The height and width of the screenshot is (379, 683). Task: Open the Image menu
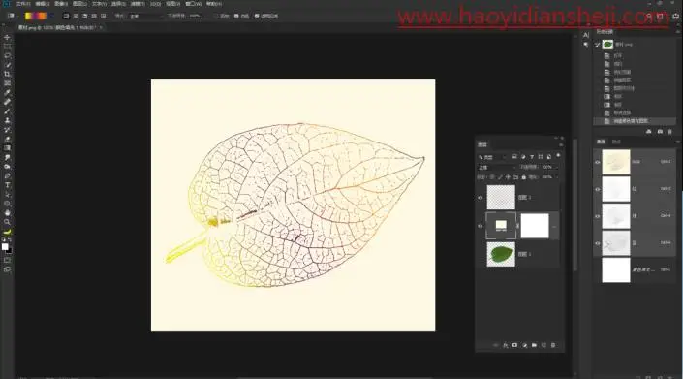[61, 4]
